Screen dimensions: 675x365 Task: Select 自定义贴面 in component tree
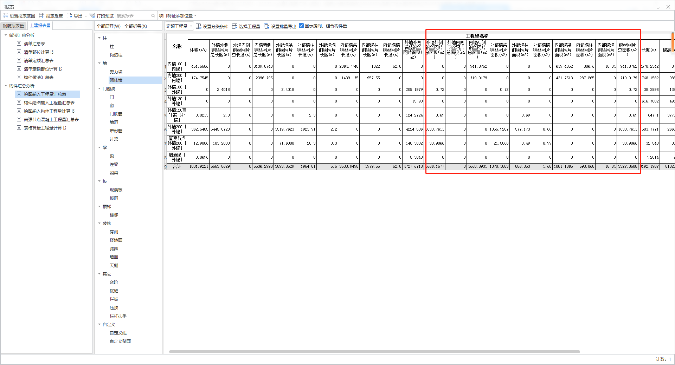point(120,341)
